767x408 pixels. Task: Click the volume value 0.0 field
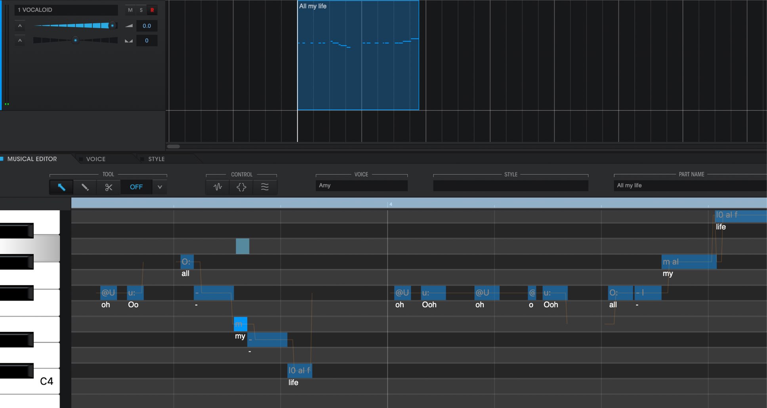pos(147,26)
